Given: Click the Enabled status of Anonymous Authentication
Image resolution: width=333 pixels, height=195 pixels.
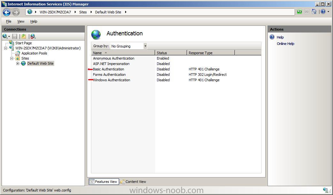Looking at the screenshot, I should click(x=163, y=58).
